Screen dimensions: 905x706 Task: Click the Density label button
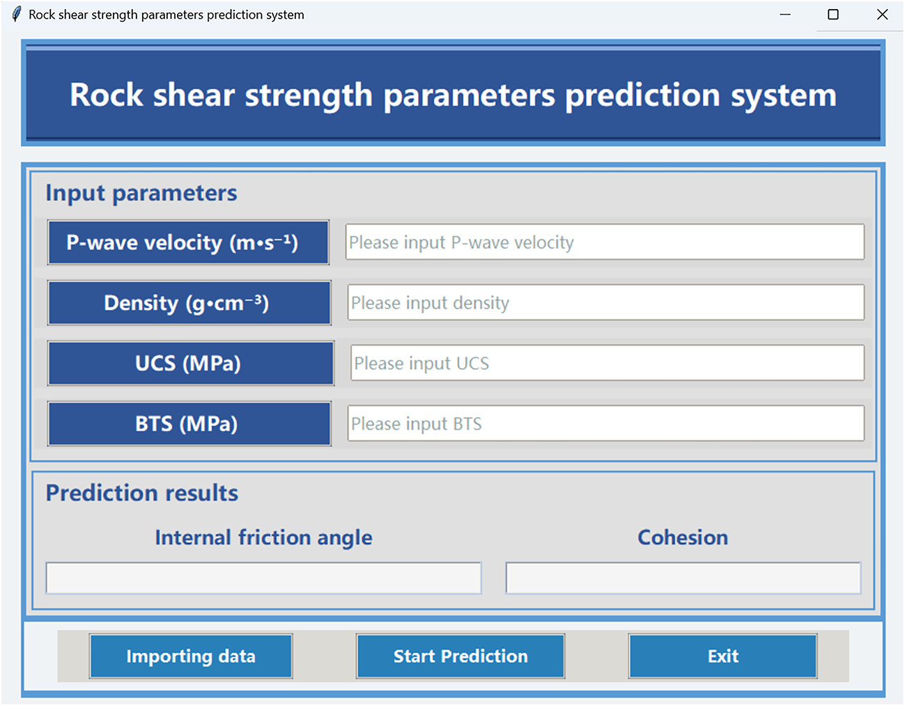189,304
